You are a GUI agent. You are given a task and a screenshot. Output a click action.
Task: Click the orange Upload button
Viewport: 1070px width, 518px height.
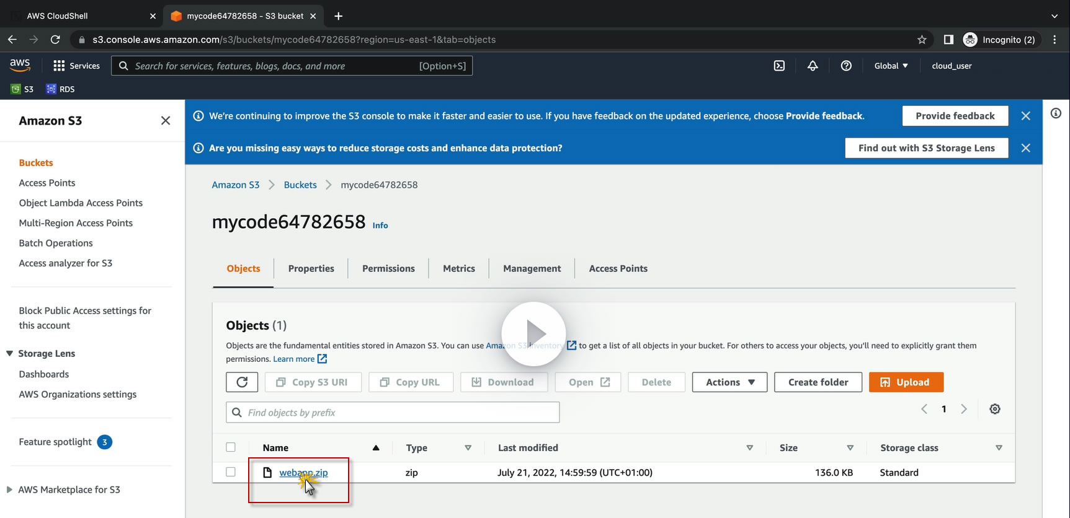[906, 382]
